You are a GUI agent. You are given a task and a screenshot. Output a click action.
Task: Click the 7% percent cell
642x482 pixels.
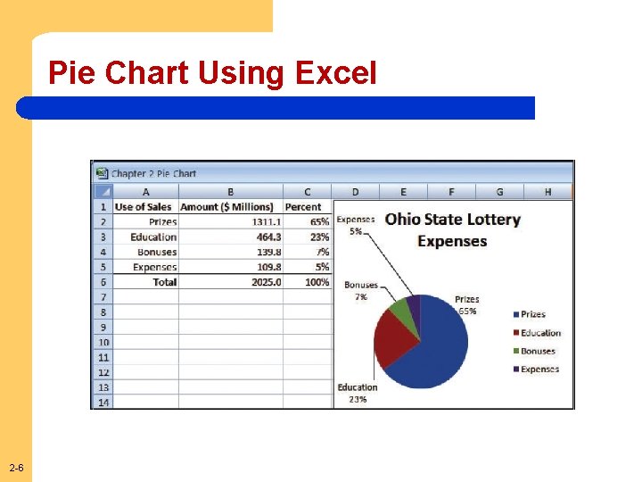tap(307, 252)
